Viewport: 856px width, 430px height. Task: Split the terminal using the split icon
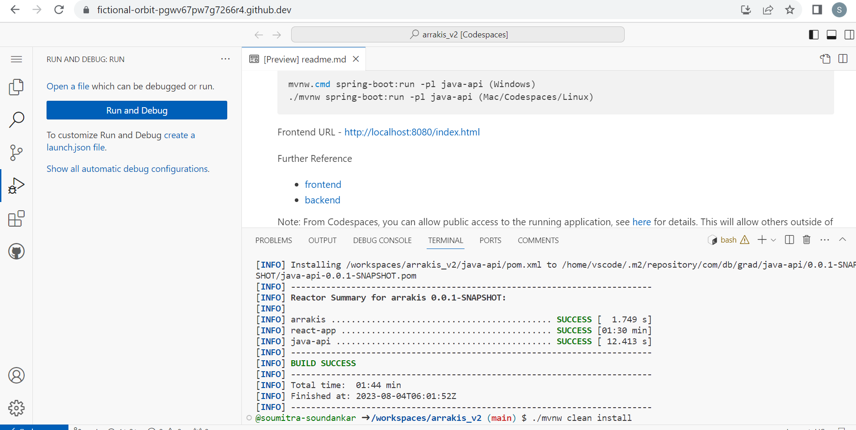789,239
